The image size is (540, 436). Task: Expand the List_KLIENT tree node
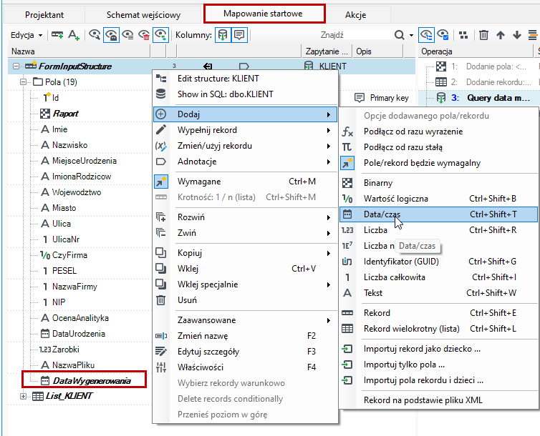[x=23, y=396]
